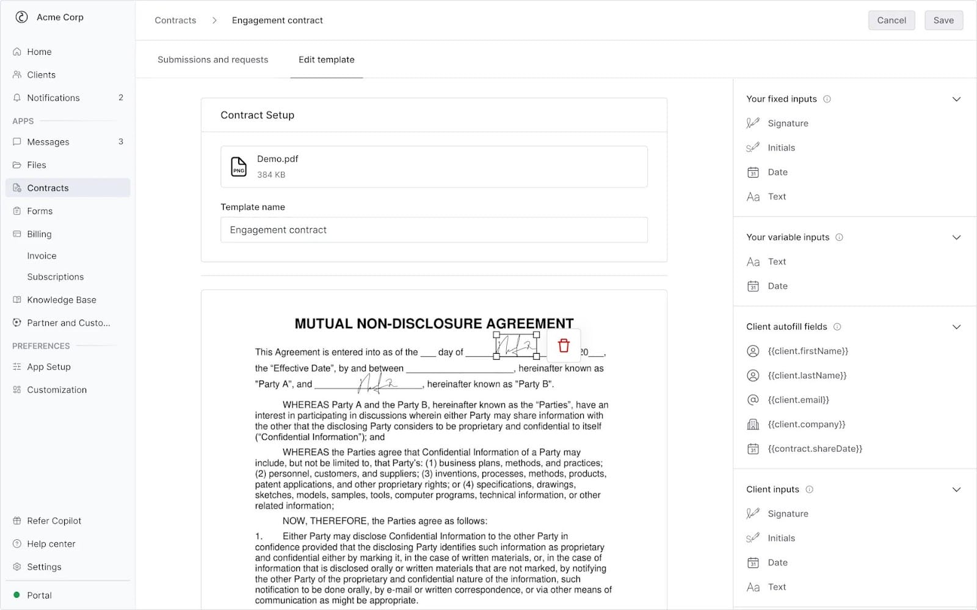Insert the {{client.firstName}} autofill field
Image resolution: width=977 pixels, height=610 pixels.
807,351
